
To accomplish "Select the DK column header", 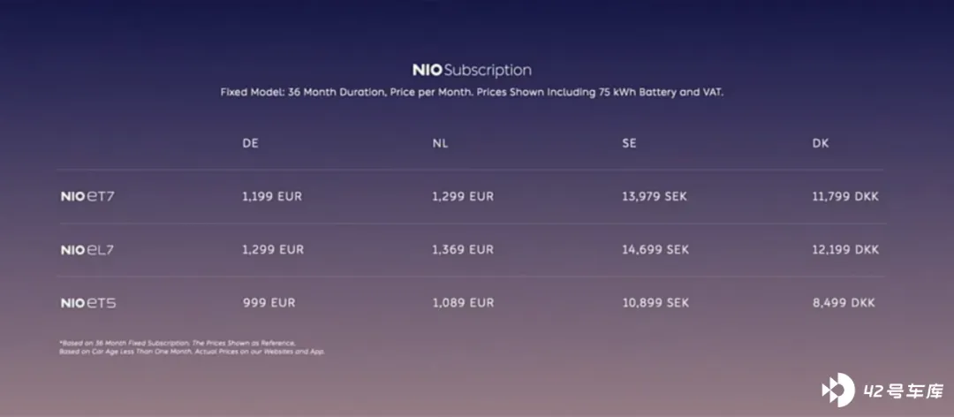I will coord(820,144).
